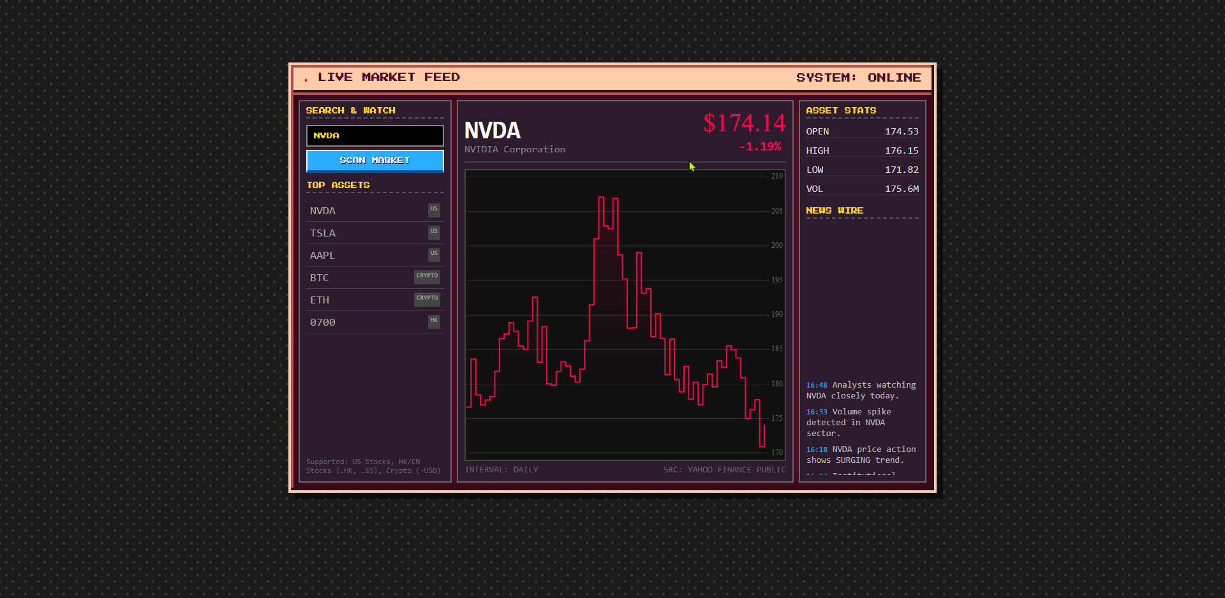Click the Supported stocks footnote text
Screen dimensions: 1225x598
click(373, 466)
